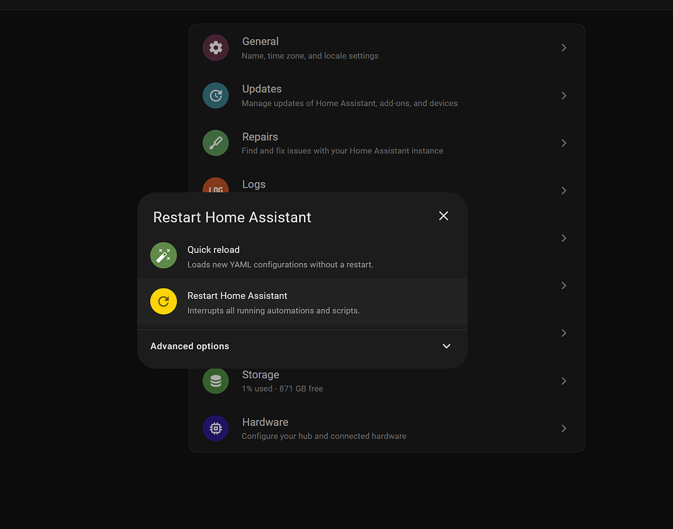This screenshot has height=529, width=673.
Task: Select the Repairs wrench icon
Action: (x=215, y=142)
